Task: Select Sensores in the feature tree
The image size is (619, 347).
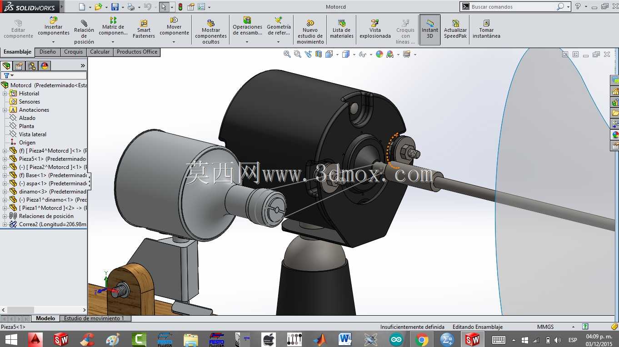Action: (30, 102)
